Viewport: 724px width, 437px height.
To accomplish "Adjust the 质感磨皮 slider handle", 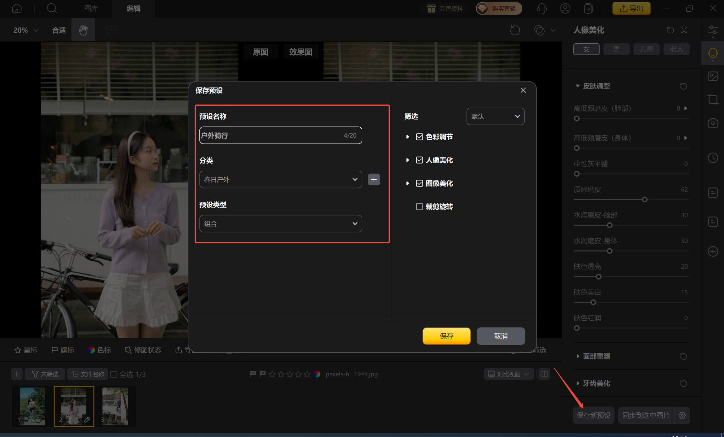I will 644,200.
